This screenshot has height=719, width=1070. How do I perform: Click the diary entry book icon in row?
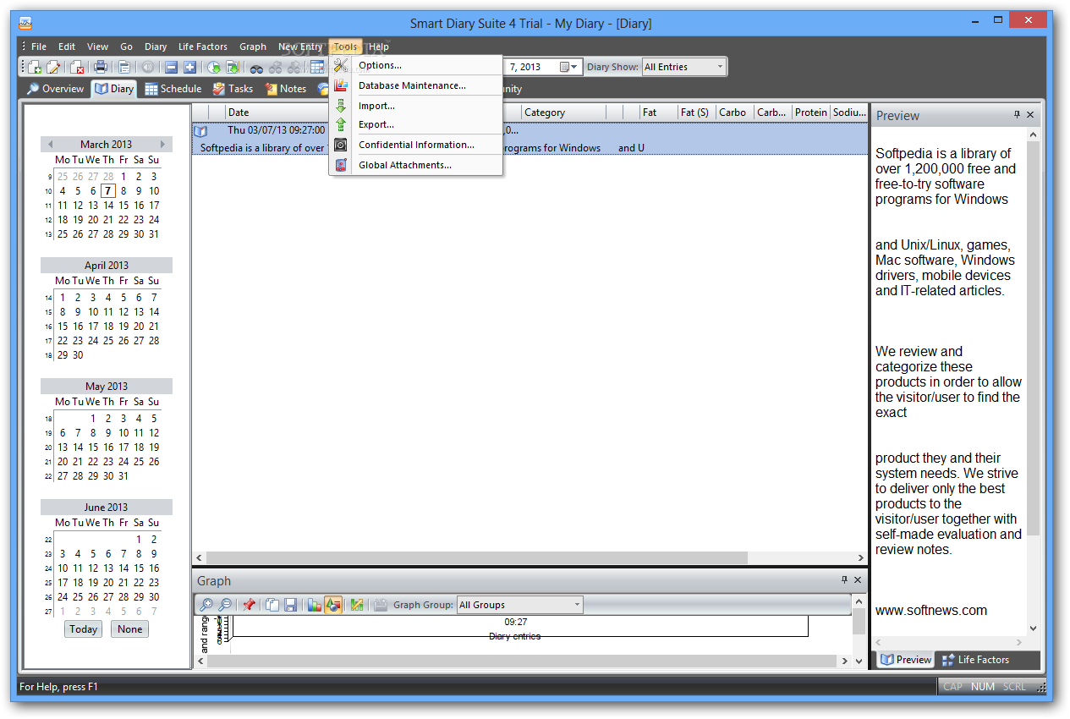pyautogui.click(x=200, y=131)
